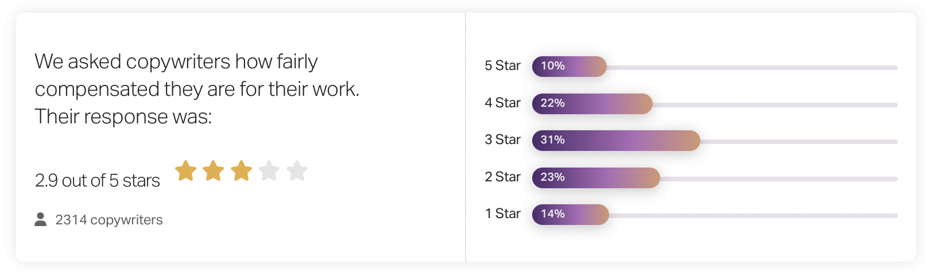Click the '2 Star' label
Viewport: 930px width, 272px height.
tap(502, 177)
